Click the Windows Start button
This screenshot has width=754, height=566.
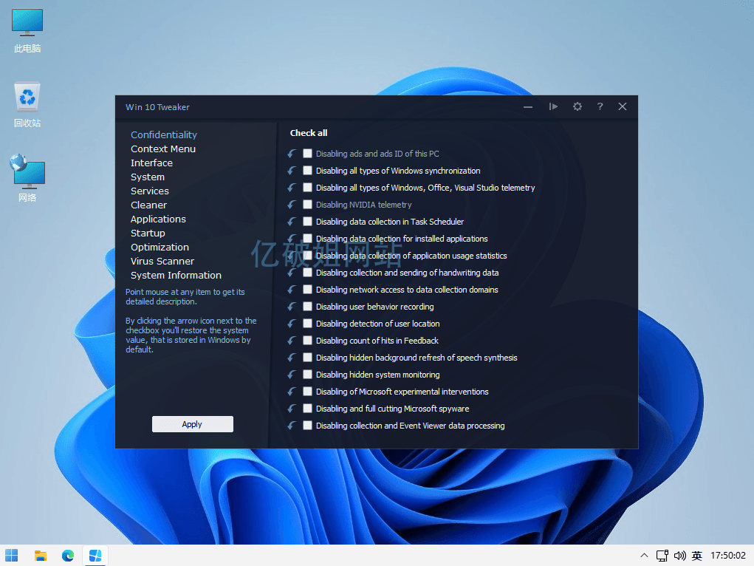coord(12,556)
